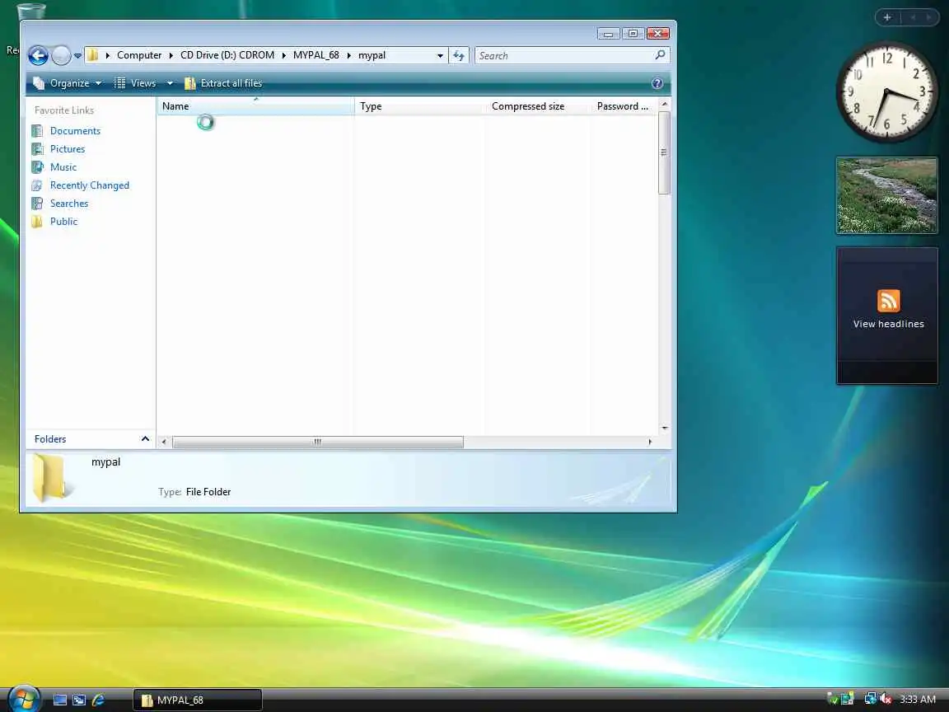This screenshot has width=949, height=712.
Task: Open the Windows Start orb
Action: point(24,700)
